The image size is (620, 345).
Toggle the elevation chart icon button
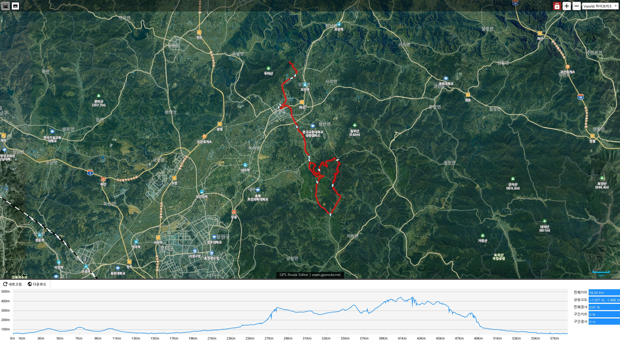[x=5, y=6]
